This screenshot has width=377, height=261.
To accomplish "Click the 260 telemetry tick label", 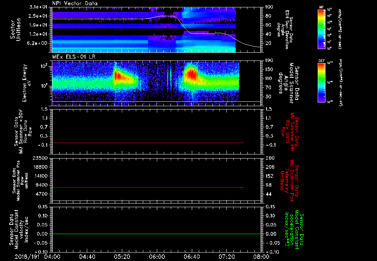I will coord(269,158).
